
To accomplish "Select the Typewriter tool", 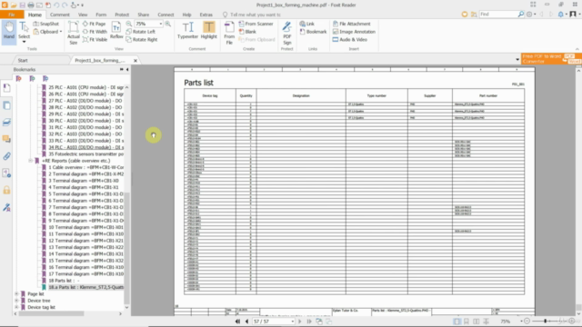I will (187, 30).
